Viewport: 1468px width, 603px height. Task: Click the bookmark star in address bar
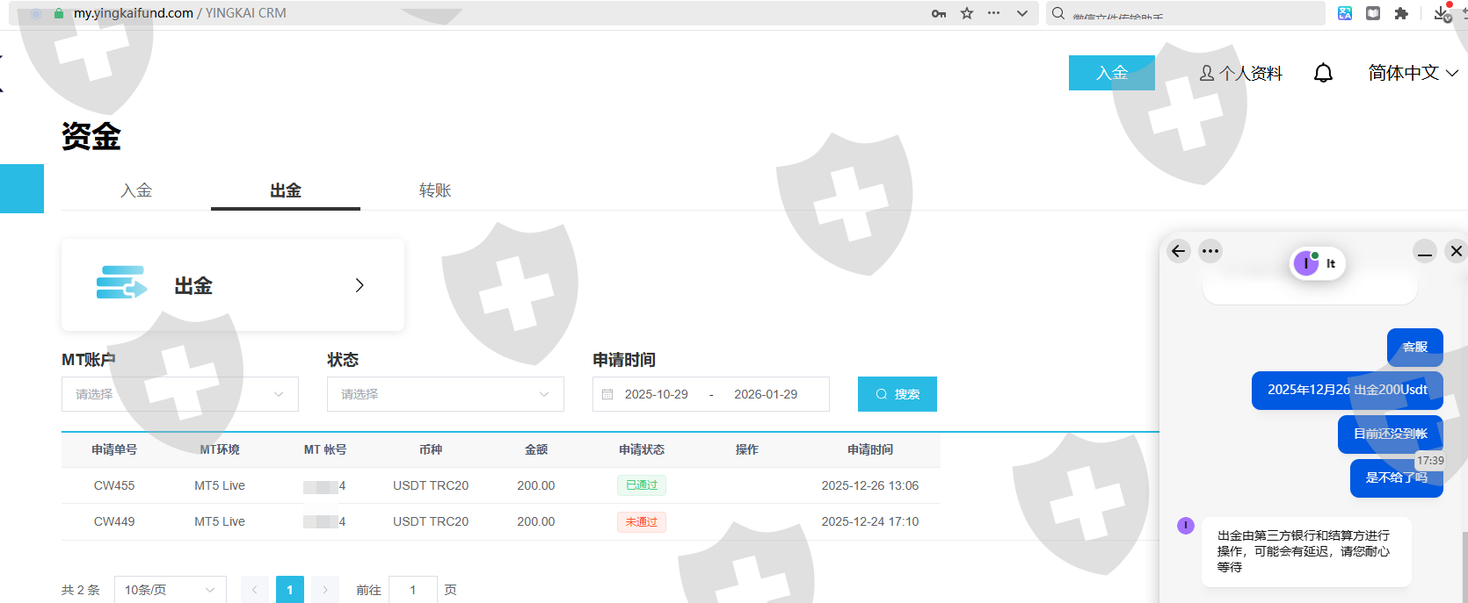pyautogui.click(x=967, y=13)
